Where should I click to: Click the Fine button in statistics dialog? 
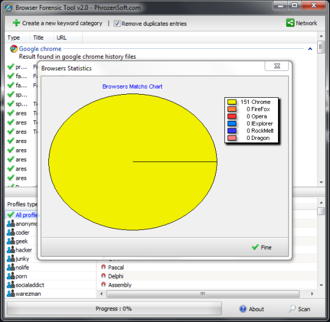coord(262,247)
